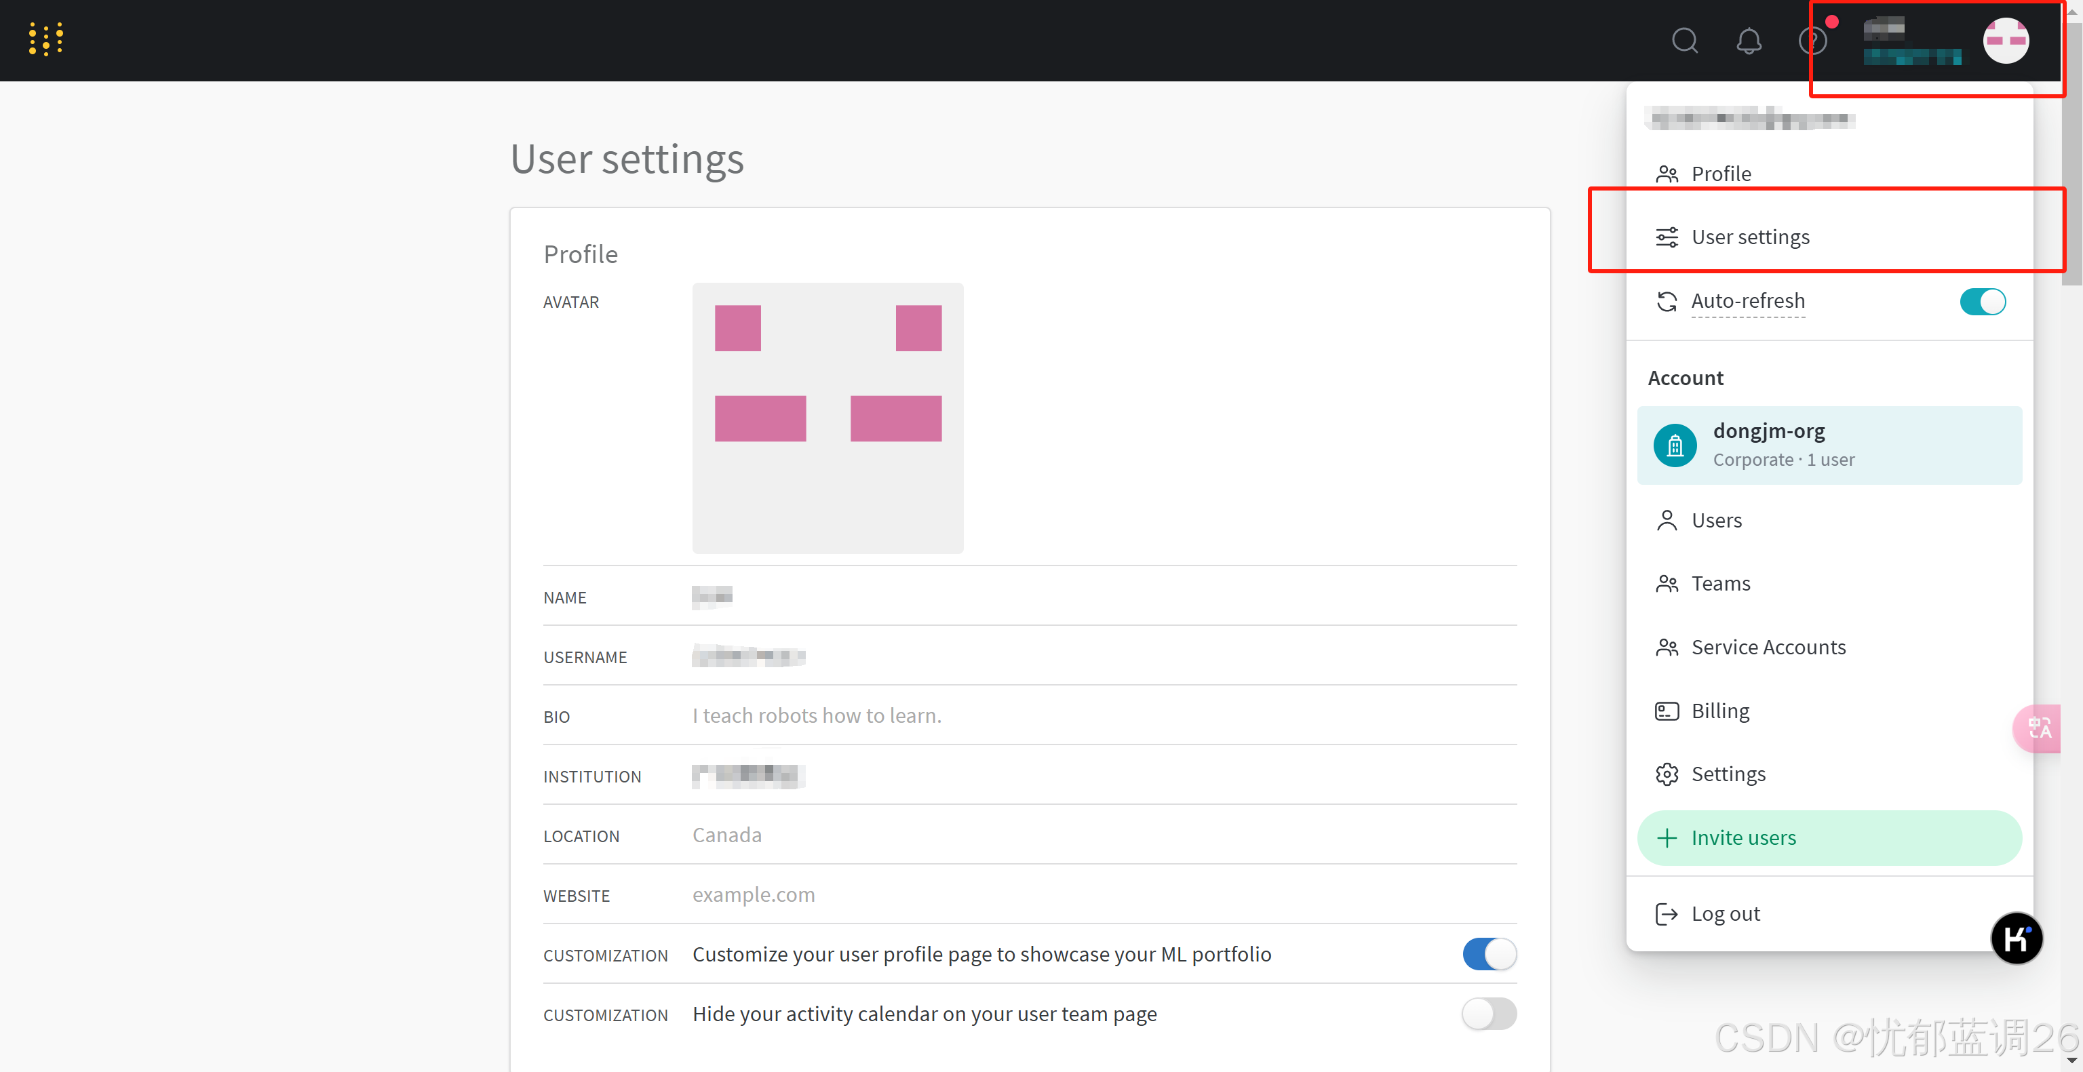The height and width of the screenshot is (1072, 2083).
Task: Click the Invite users button
Action: pyautogui.click(x=1828, y=837)
